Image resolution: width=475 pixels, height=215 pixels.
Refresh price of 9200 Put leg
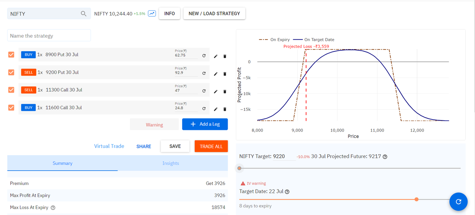[x=203, y=74]
